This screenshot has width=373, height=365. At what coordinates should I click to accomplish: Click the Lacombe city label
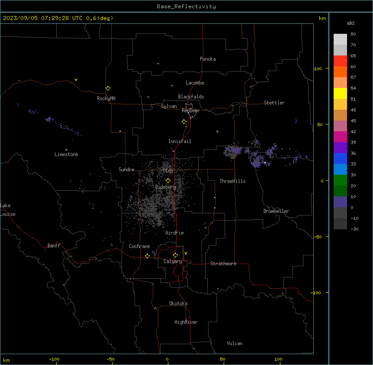(x=195, y=83)
